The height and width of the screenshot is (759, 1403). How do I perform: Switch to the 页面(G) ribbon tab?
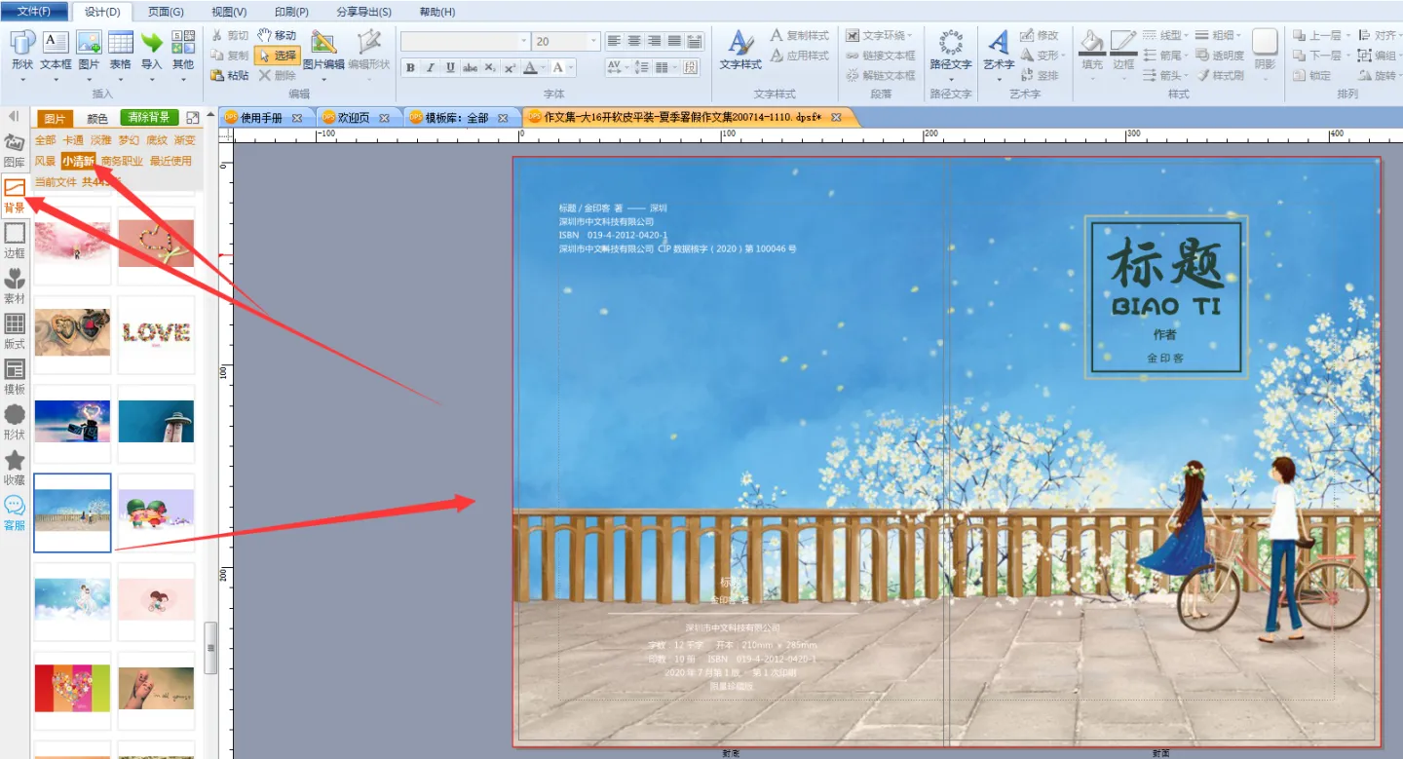(x=166, y=12)
